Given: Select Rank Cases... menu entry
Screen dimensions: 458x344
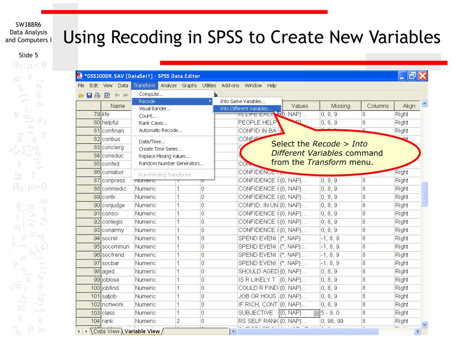Looking at the screenshot, I should [x=173, y=123].
